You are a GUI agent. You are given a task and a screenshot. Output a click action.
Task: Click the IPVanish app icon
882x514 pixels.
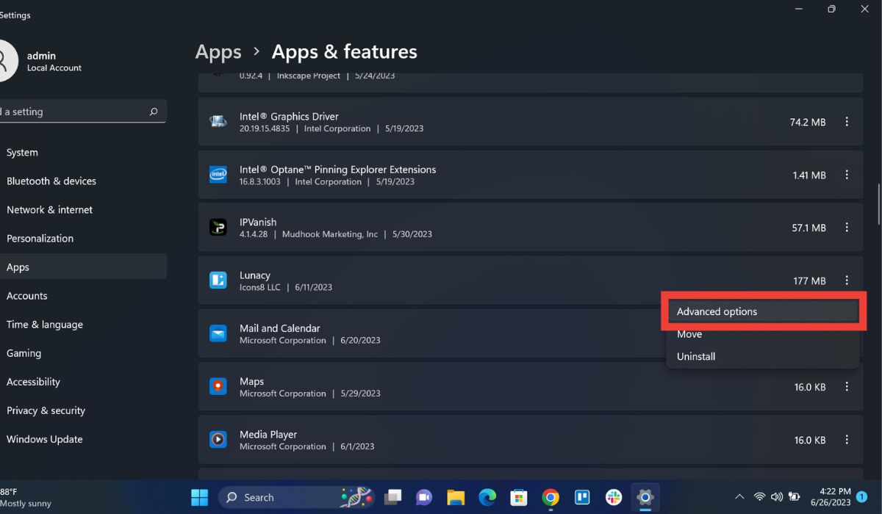pos(218,227)
